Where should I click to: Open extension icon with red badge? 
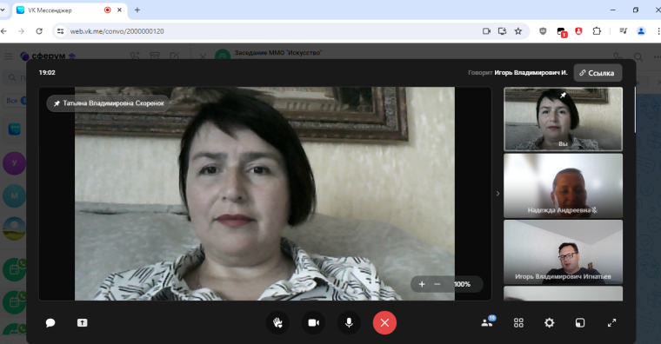tap(562, 31)
